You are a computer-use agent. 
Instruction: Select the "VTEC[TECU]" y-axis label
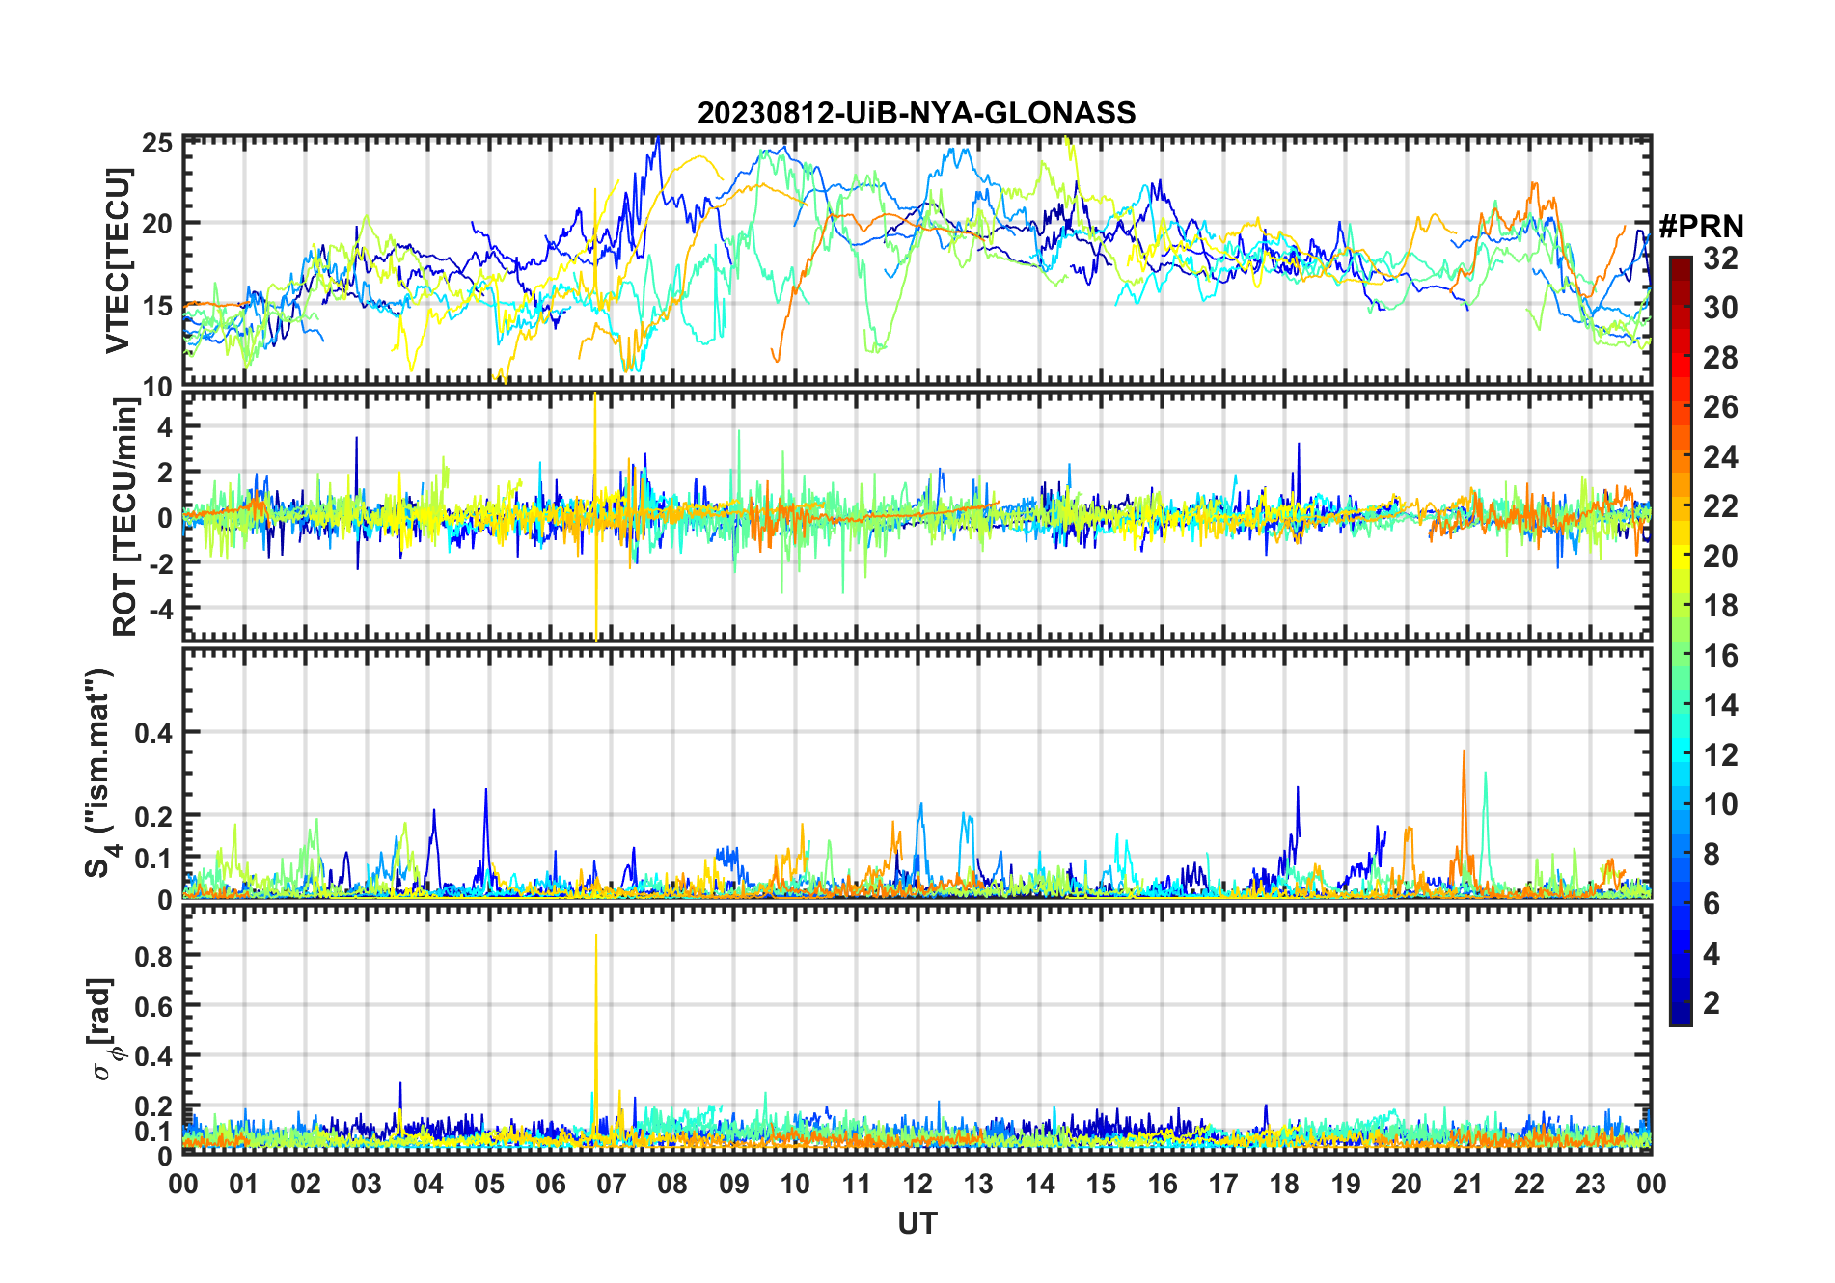coord(118,260)
